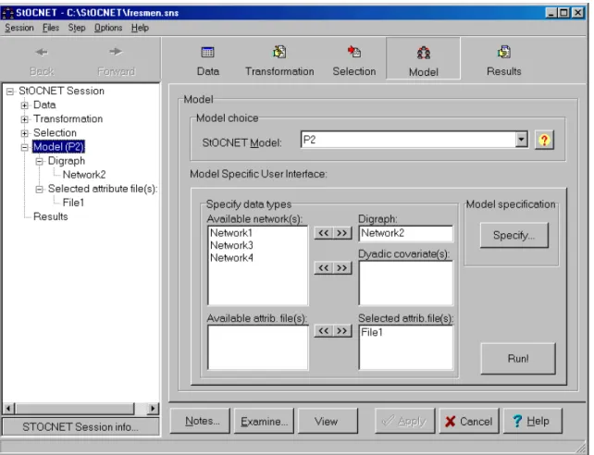Click the Run! button
Viewport: 594px width, 455px height.
click(518, 358)
